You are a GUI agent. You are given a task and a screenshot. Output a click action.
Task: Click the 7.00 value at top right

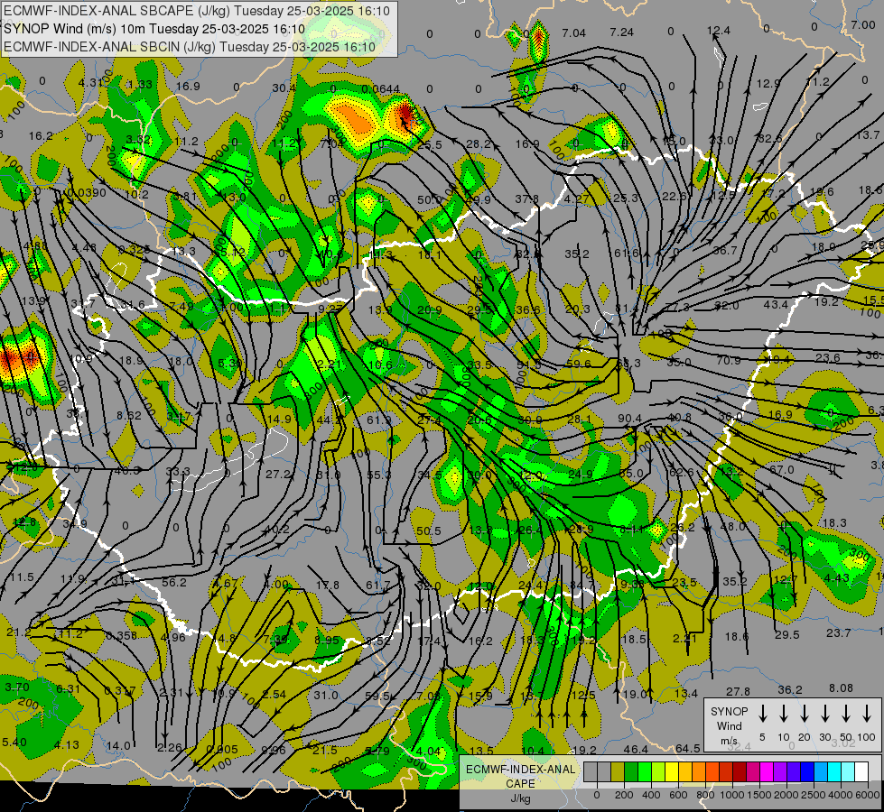863,24
